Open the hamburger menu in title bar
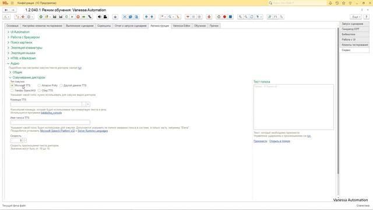373x210 pixels. click(x=12, y=3)
